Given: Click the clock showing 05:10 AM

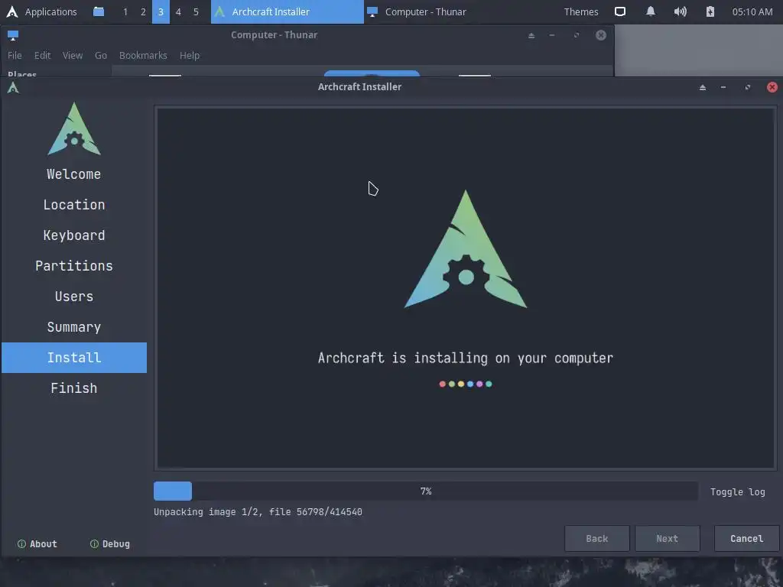Looking at the screenshot, I should point(752,11).
